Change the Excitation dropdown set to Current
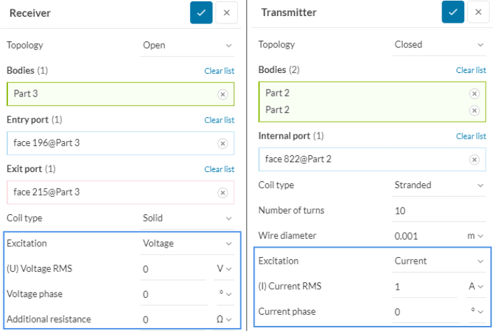493x334 pixels. (x=439, y=261)
